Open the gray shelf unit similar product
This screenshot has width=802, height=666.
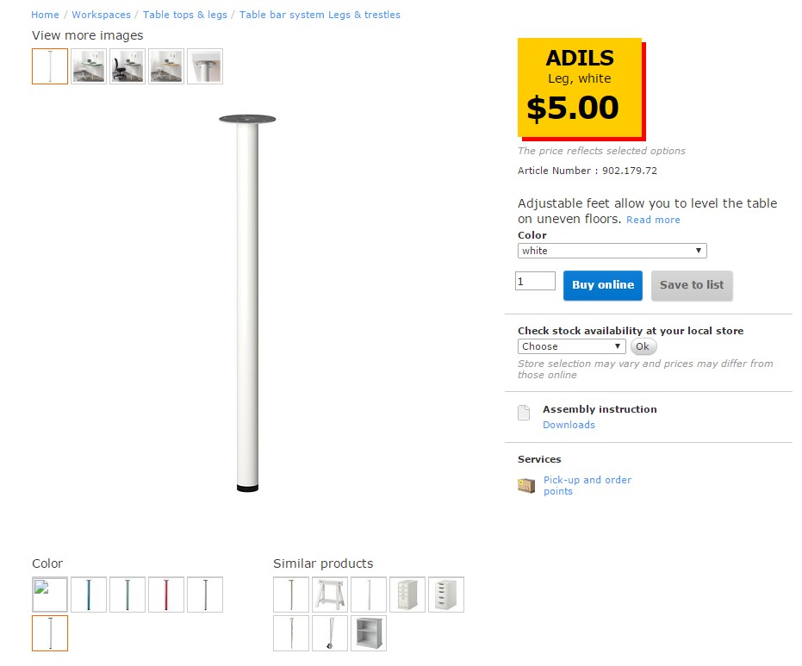coord(369,633)
